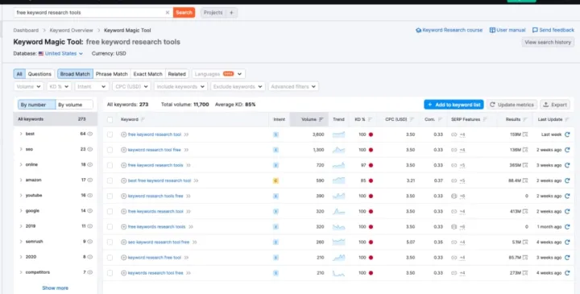Refresh the 'free keyword research tool' row metrics
This screenshot has height=294, width=580.
pos(567,135)
